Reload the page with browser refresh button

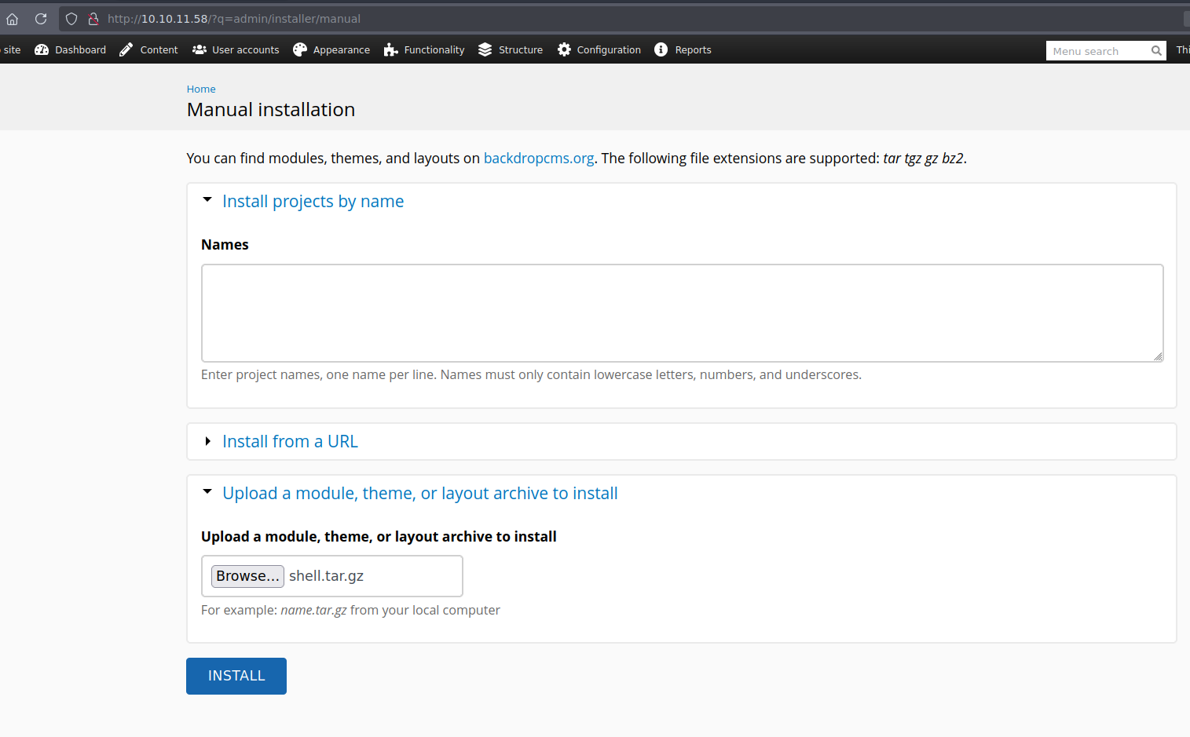coord(41,19)
